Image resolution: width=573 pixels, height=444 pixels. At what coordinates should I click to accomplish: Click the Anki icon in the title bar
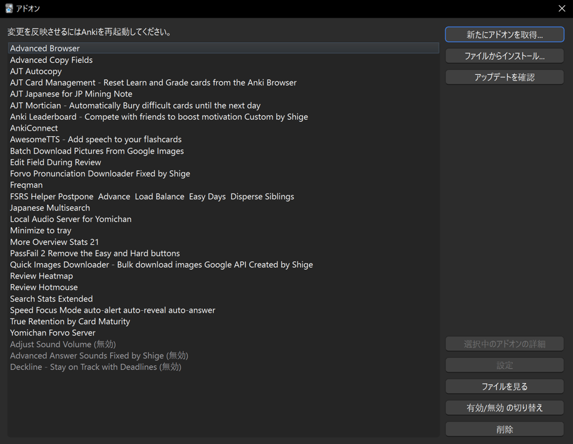(10, 9)
